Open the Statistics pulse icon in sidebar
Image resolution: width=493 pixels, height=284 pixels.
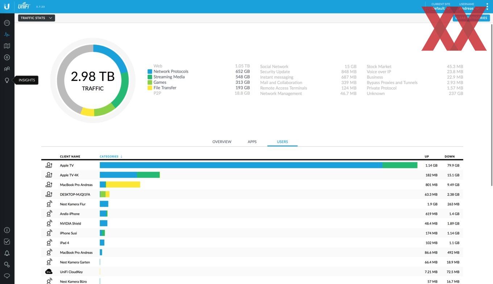click(7, 34)
